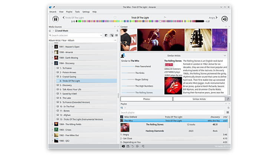Collapse the Similar Artists applet chevron
This screenshot has height=156, width=279.
coord(225,56)
